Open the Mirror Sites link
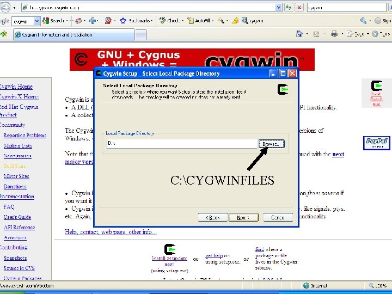The height and width of the screenshot is (294, 392). point(16,176)
